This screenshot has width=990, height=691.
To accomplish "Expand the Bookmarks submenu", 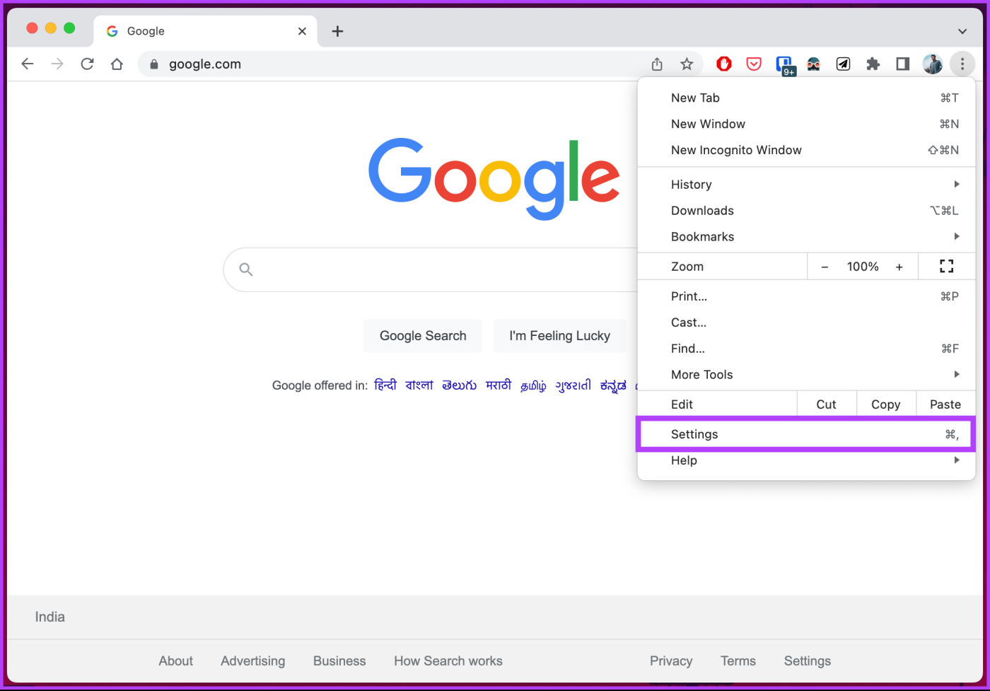I will pyautogui.click(x=702, y=236).
